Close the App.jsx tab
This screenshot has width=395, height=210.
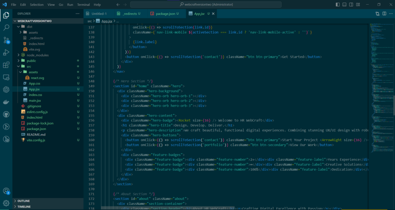213,13
